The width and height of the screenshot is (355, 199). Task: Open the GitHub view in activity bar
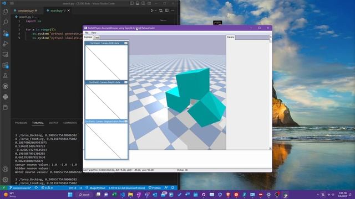click(5, 86)
